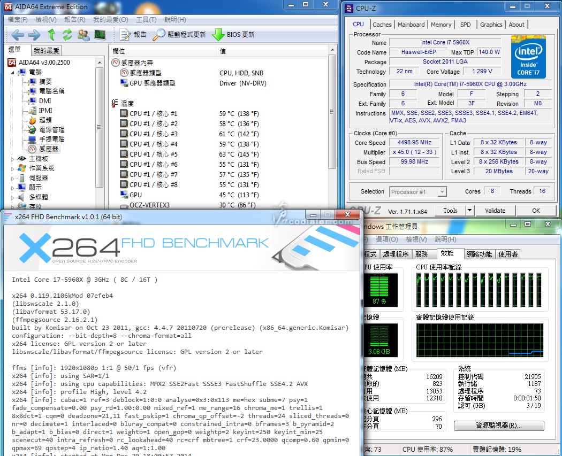Select 電腦名稱 in the AIDA64 tree
This screenshot has height=456, width=562.
(x=51, y=91)
